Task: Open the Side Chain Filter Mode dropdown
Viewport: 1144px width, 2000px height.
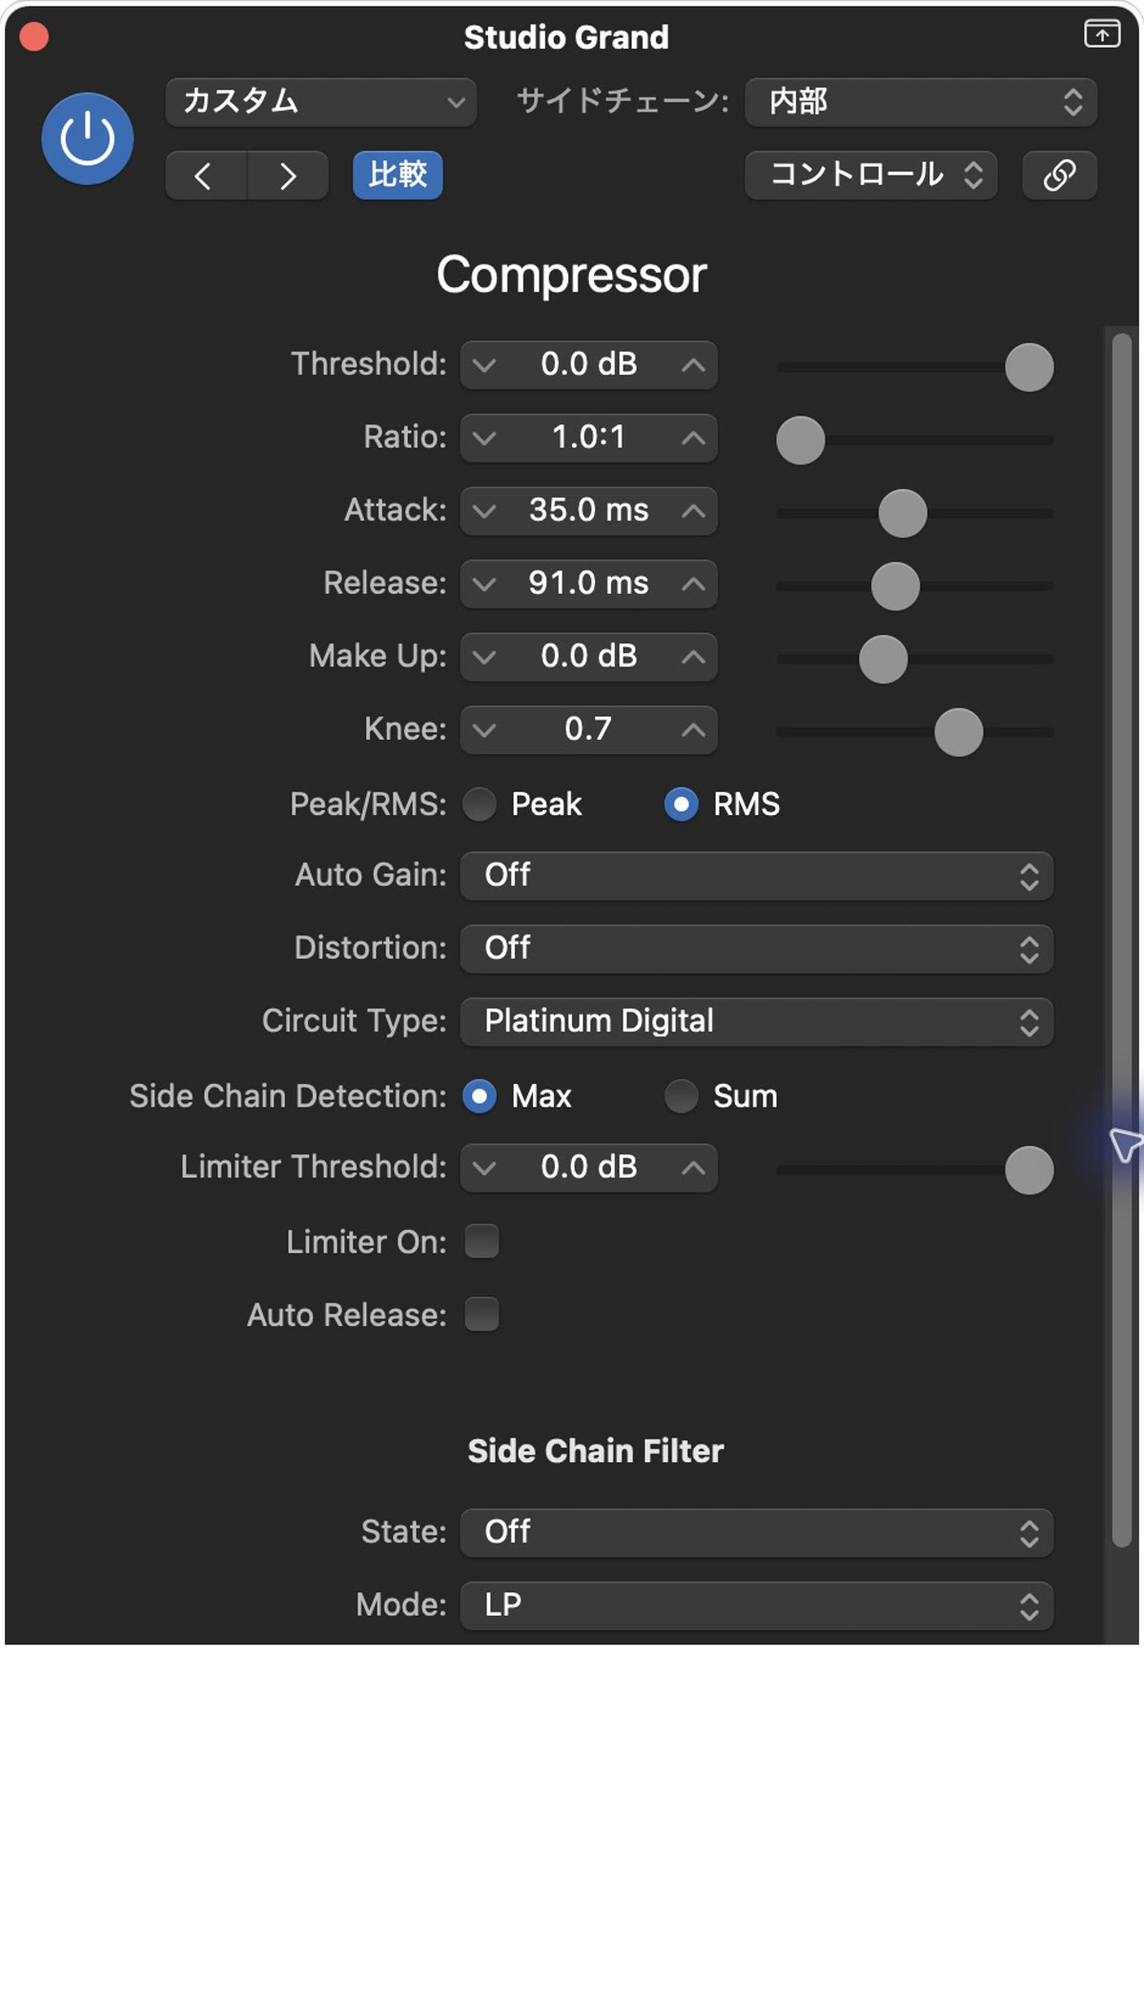Action: (x=757, y=1605)
